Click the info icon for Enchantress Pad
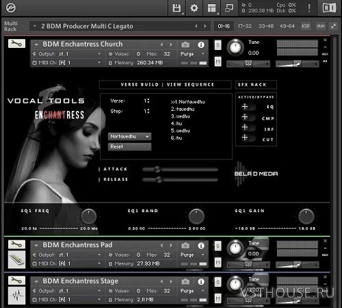Viewport: 342px width, 308px height. pos(201,246)
